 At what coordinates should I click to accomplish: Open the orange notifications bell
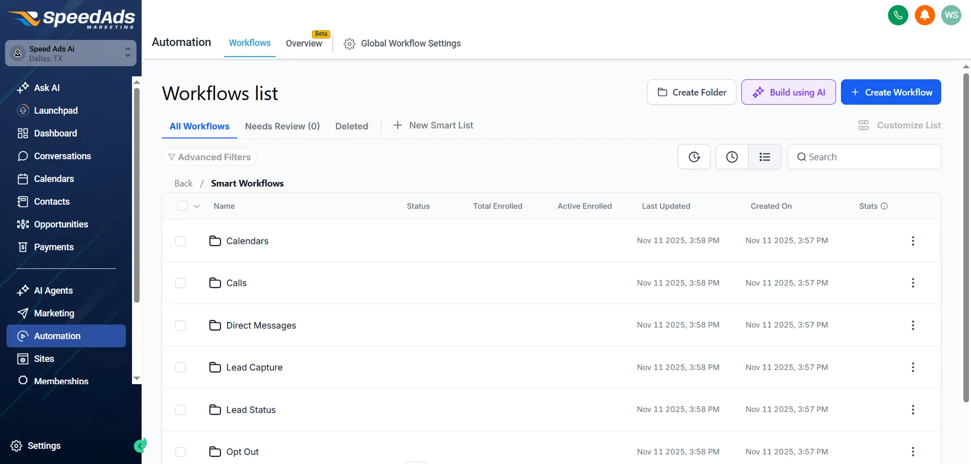[925, 15]
